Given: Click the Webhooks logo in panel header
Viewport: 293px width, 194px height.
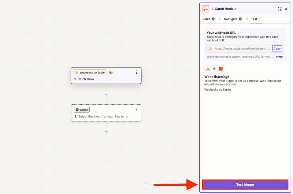Looking at the screenshot, I should click(205, 9).
